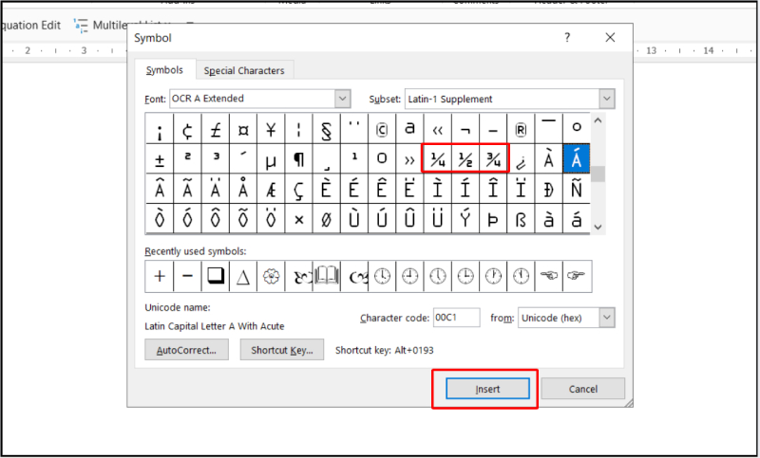This screenshot has width=760, height=458.
Task: Open the Font dropdown list
Action: [342, 99]
